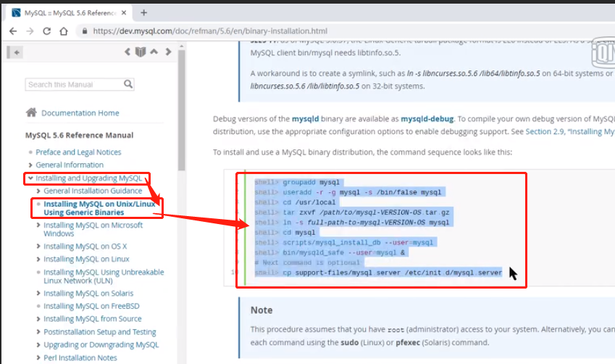Open Installing MySQL on Solaris link
The image size is (615, 364).
(88, 294)
